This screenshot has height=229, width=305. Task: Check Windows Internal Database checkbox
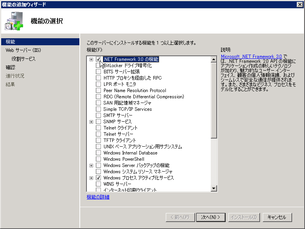point(99,153)
